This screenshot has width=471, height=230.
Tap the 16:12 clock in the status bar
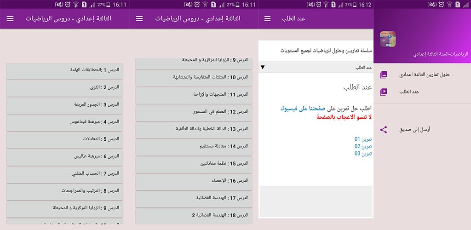(365, 5)
